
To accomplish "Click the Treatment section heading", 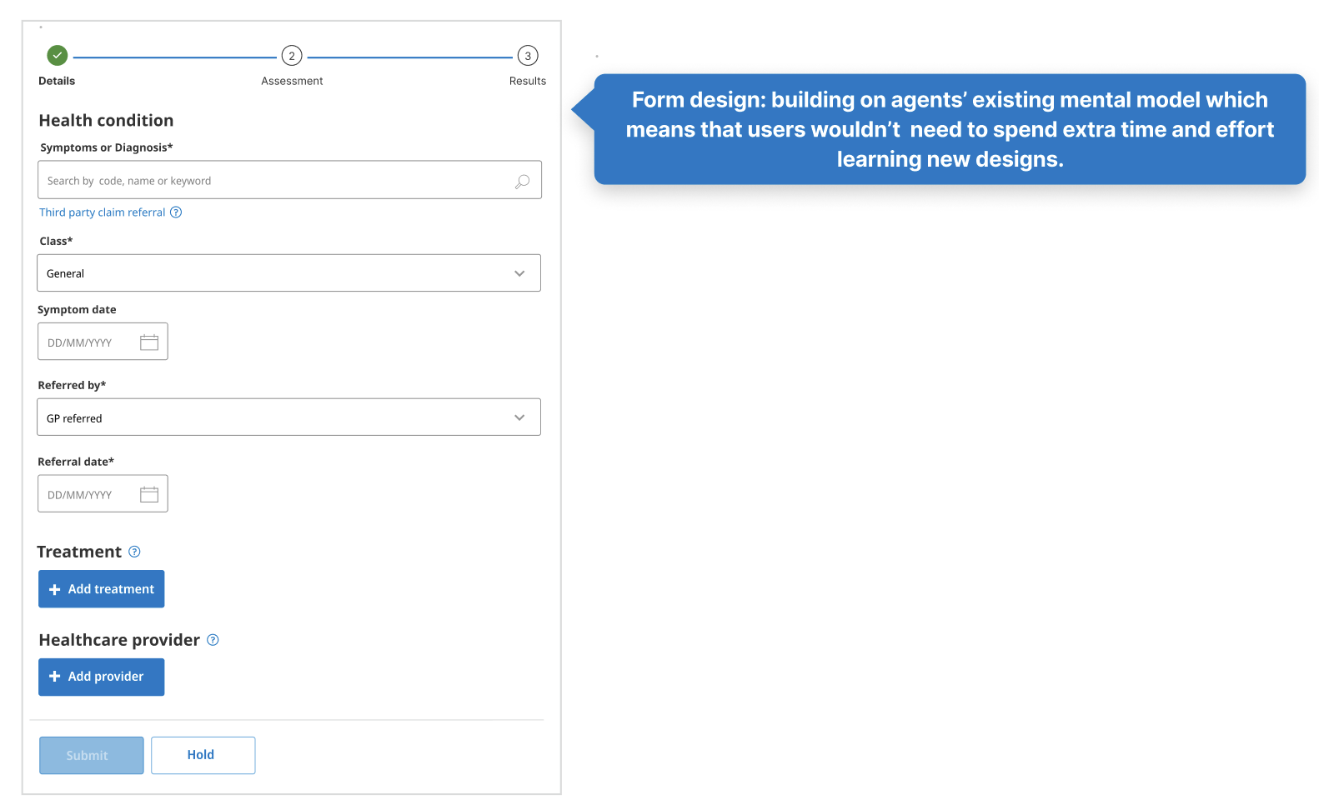I will tap(79, 552).
